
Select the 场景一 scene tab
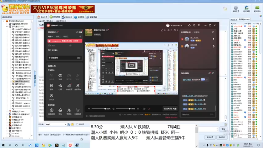[x=50, y=37]
